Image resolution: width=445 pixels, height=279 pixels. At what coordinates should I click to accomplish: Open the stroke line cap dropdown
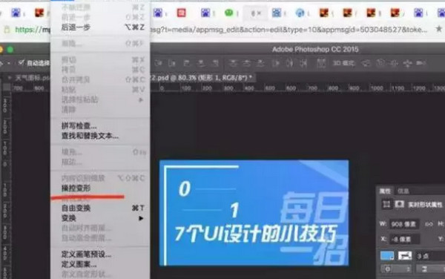click(x=430, y=269)
